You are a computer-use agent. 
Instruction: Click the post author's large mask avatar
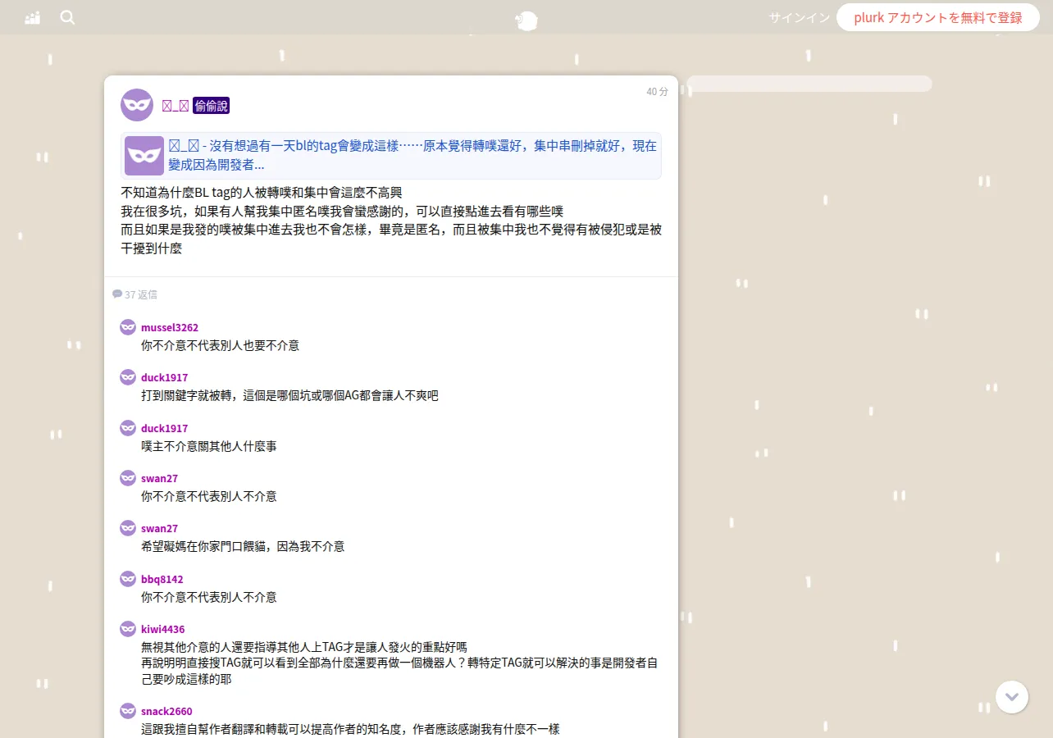[x=137, y=105]
